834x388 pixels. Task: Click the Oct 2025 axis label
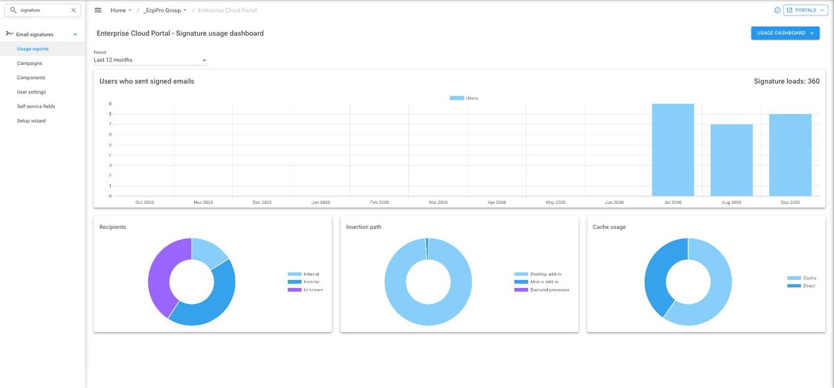click(145, 203)
